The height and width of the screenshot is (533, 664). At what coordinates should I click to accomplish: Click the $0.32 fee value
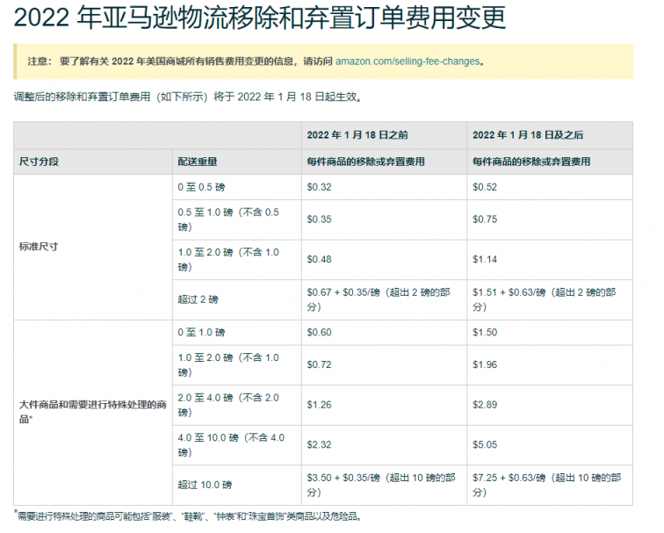(x=320, y=187)
